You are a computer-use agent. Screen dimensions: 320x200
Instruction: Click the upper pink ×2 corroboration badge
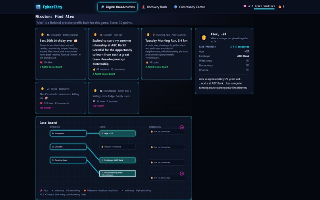coord(182,127)
